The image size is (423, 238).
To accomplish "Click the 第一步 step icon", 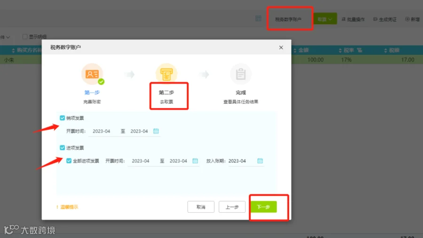I will coord(92,74).
